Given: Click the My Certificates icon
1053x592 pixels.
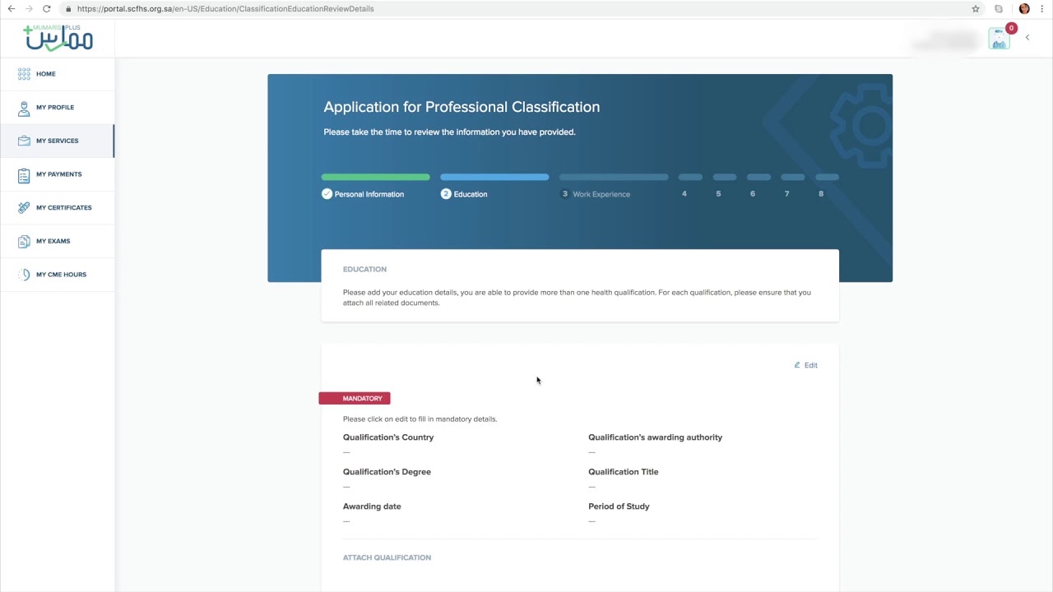Looking at the screenshot, I should (x=24, y=208).
